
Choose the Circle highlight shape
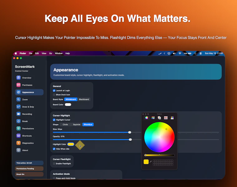(65, 124)
